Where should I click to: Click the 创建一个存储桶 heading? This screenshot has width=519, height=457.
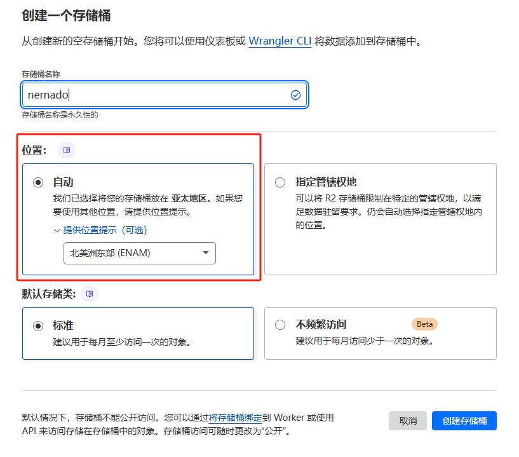click(x=66, y=15)
